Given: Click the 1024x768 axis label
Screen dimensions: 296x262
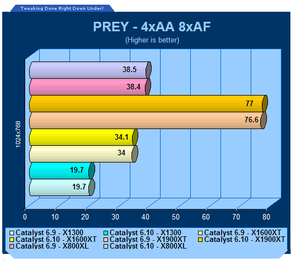Looking at the screenshot, I should pos(18,134).
